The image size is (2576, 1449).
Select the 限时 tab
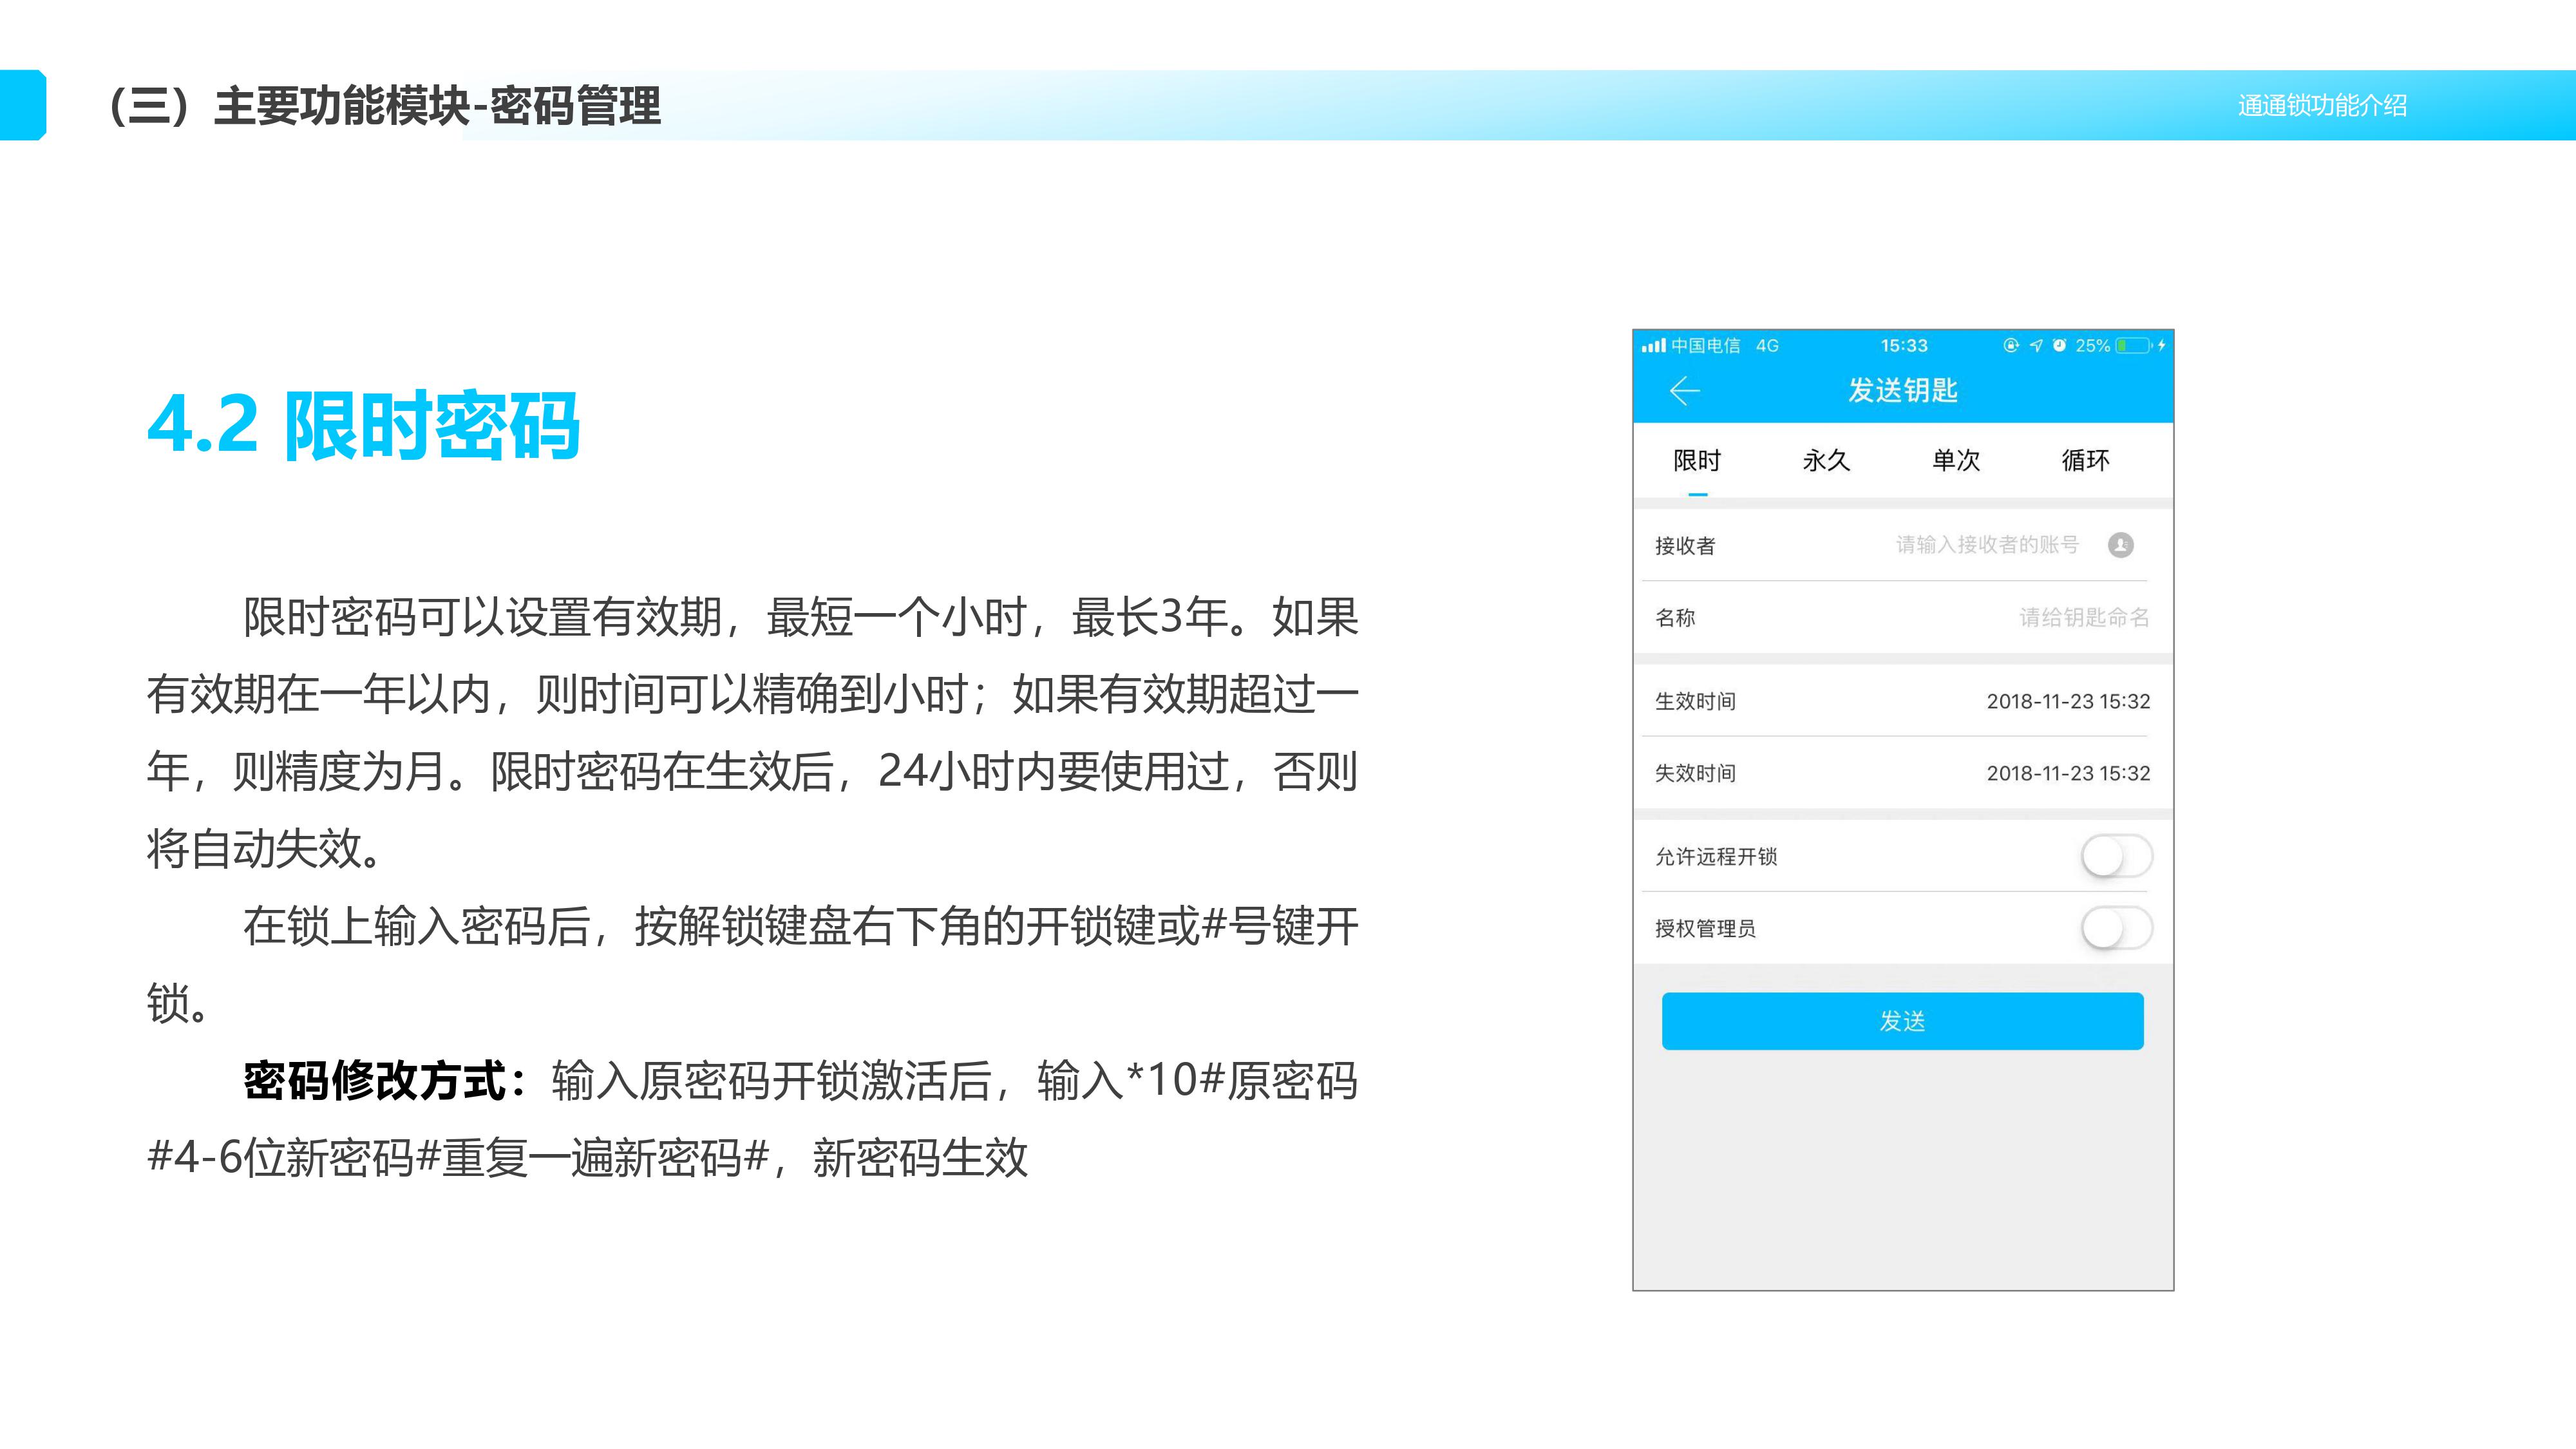(1697, 461)
